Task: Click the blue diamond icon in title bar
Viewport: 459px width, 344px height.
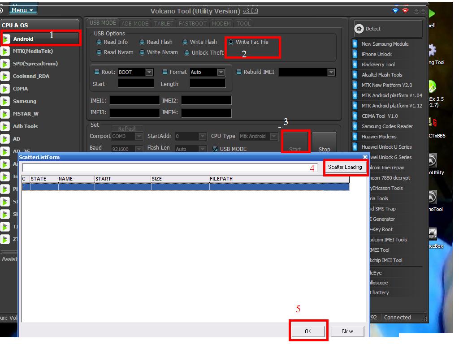Action: (395, 11)
